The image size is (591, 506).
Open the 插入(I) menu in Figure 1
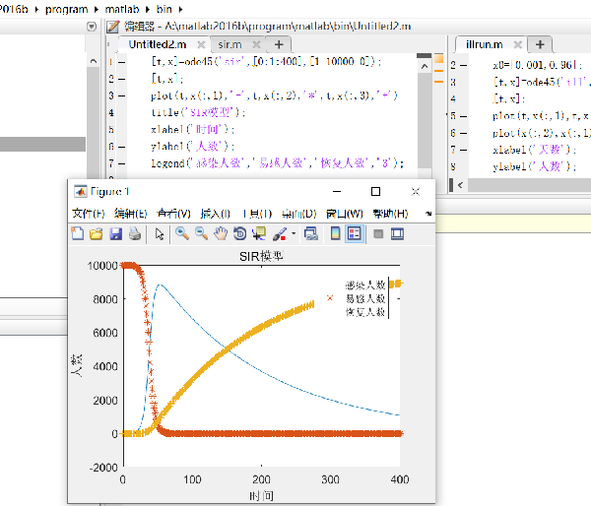point(215,214)
